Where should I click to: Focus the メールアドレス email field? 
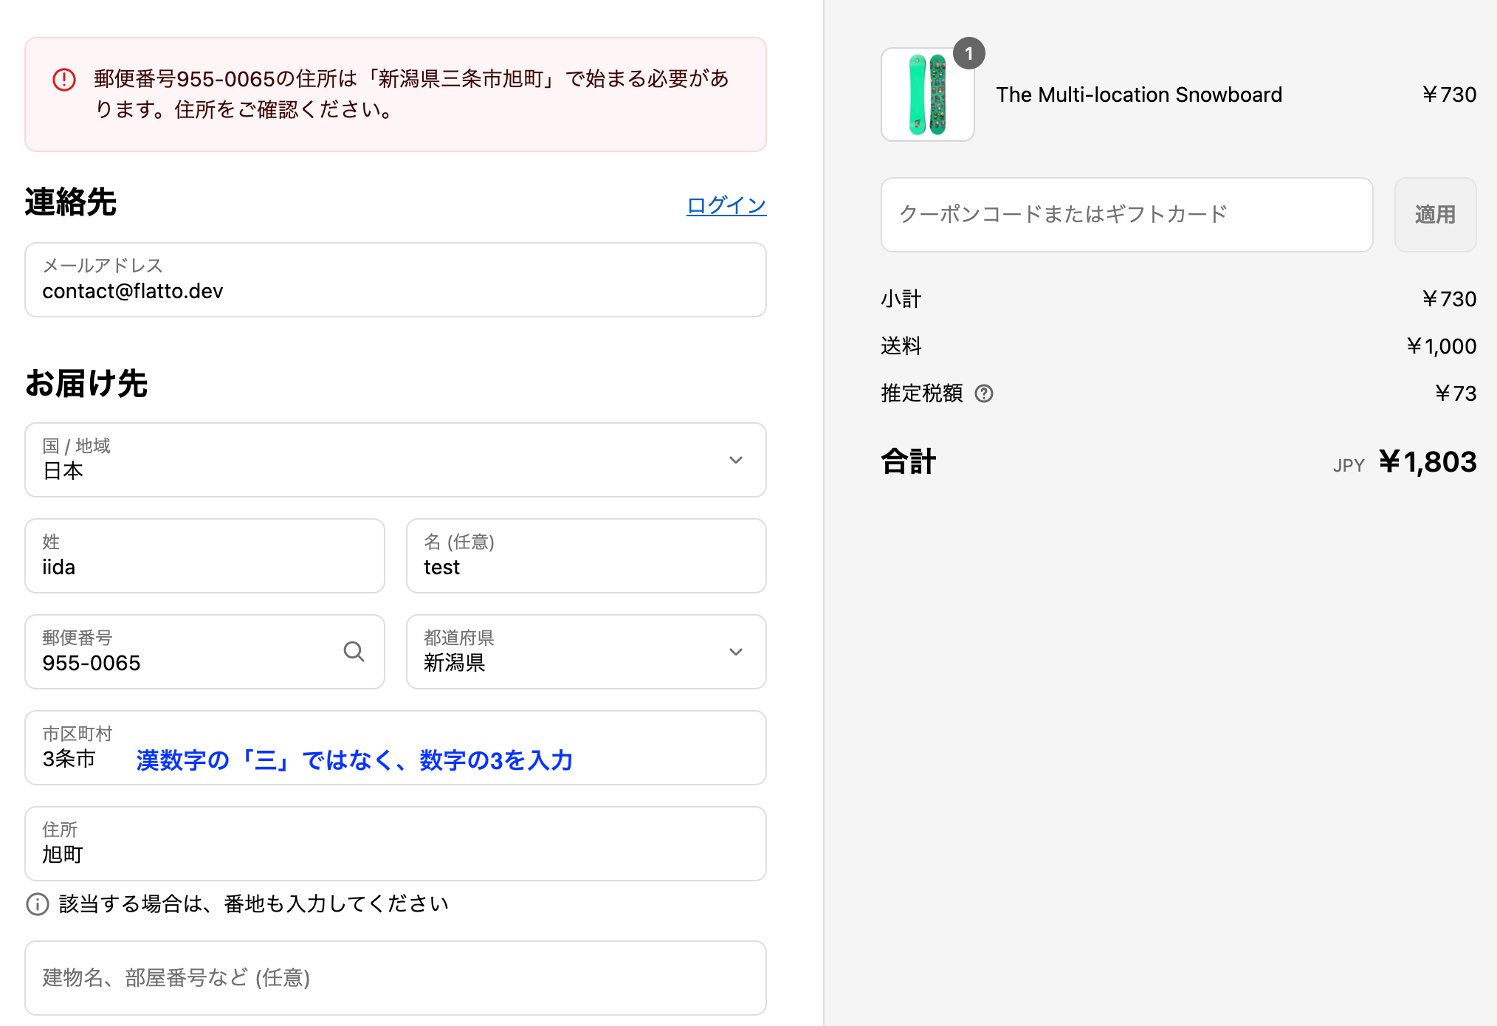(x=395, y=280)
